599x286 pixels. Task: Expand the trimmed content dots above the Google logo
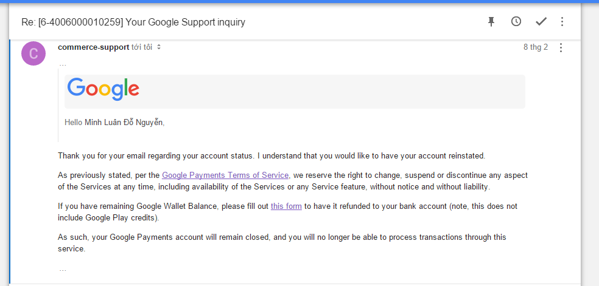point(63,64)
